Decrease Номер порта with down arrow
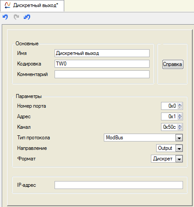 180,108
